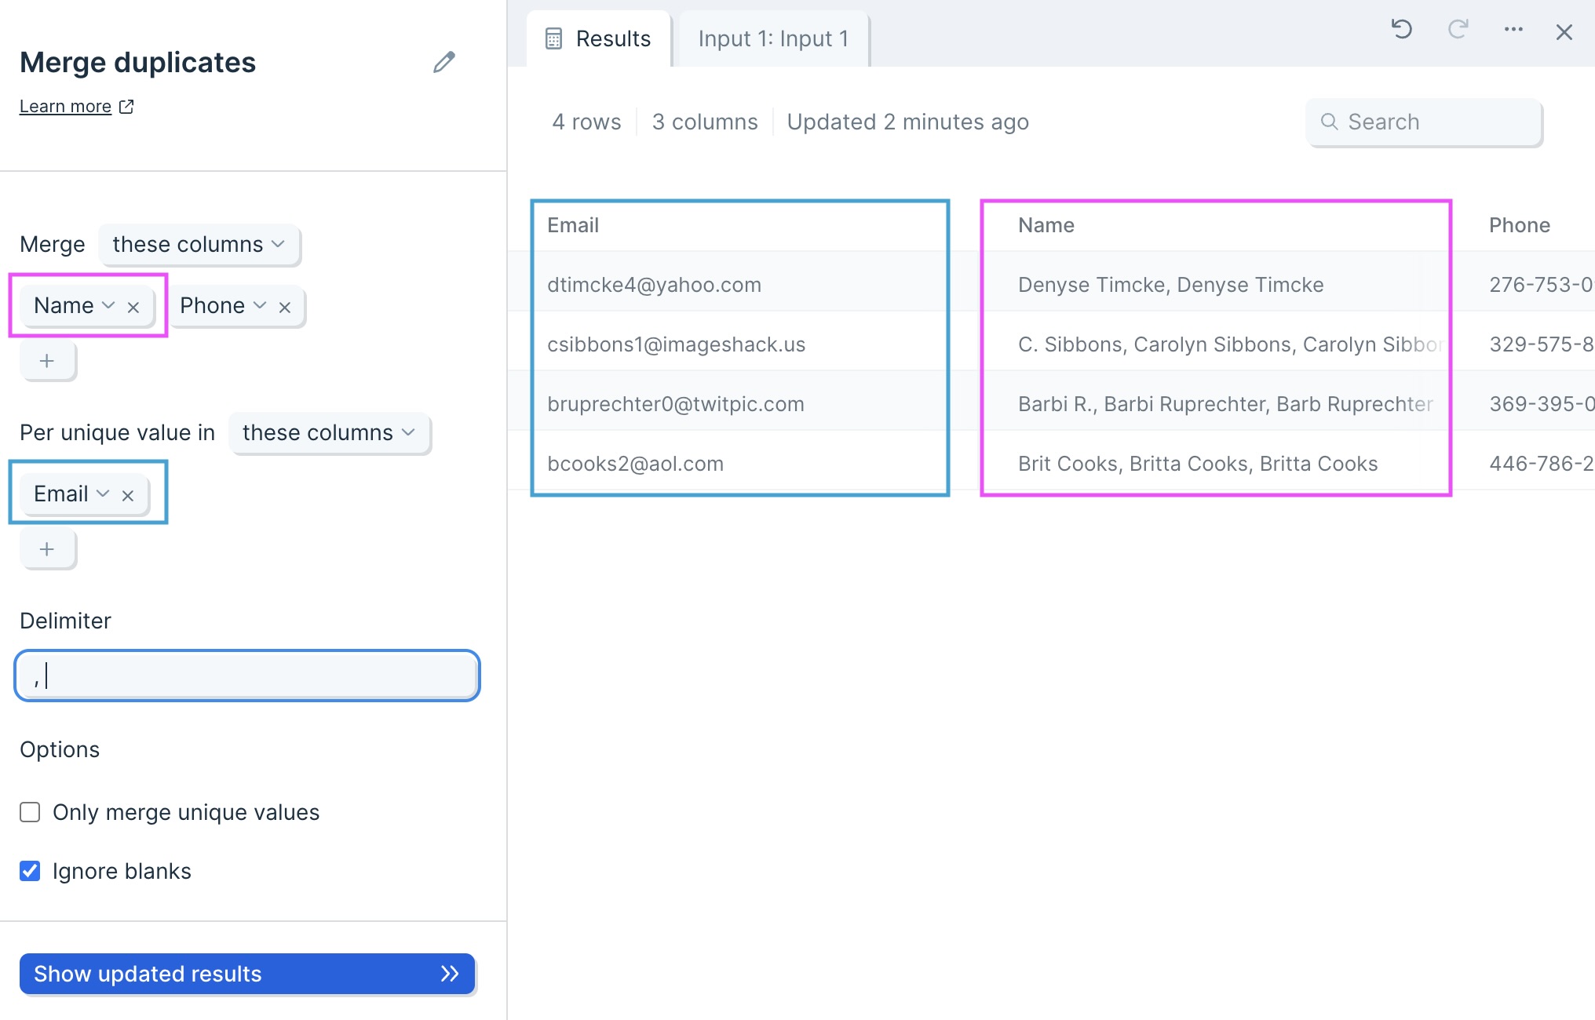Click the external link icon next to Learn more
Viewport: 1595px width, 1020px height.
126,106
